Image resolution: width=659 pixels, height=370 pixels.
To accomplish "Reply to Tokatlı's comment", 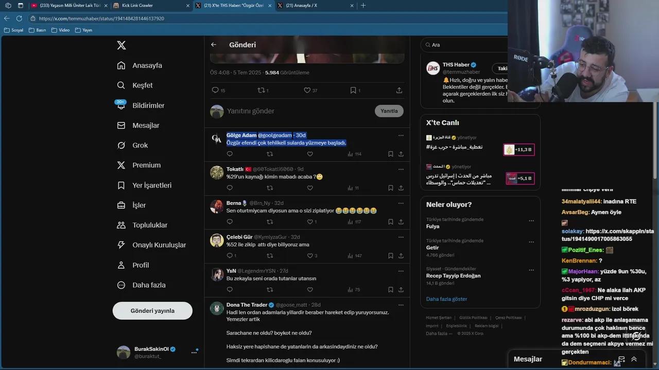I will pyautogui.click(x=230, y=188).
